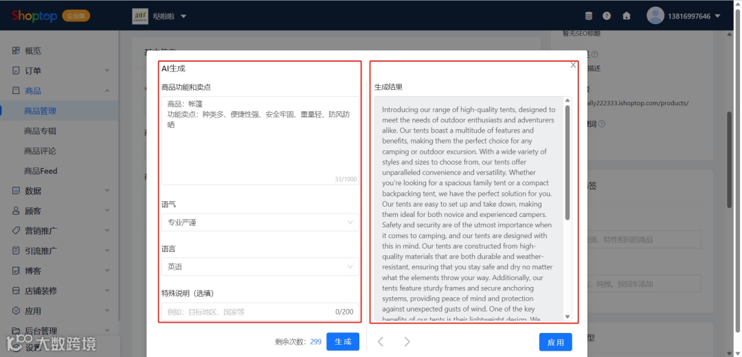Click the user avatar icon
Viewport: 742px width, 357px height.
point(655,16)
